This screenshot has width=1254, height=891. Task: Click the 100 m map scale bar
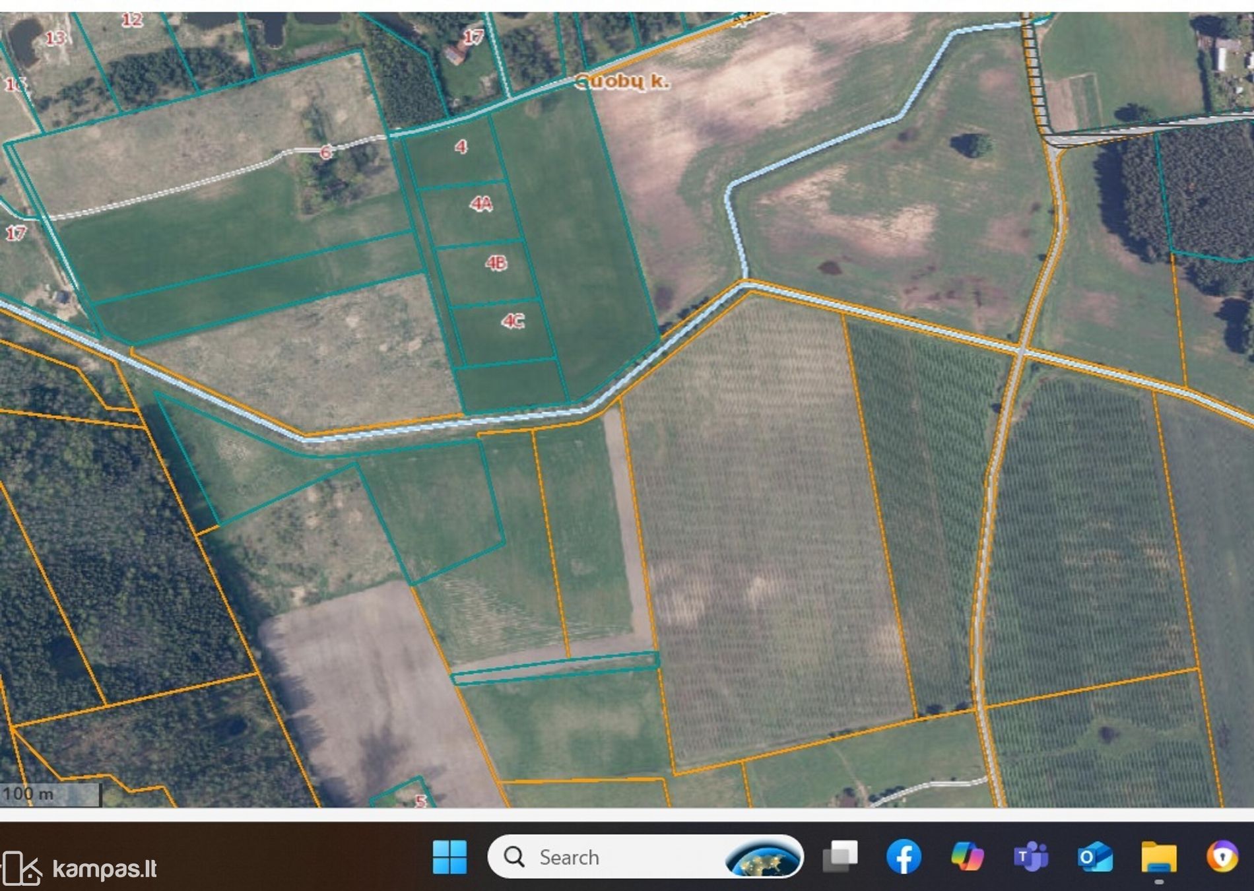[51, 794]
